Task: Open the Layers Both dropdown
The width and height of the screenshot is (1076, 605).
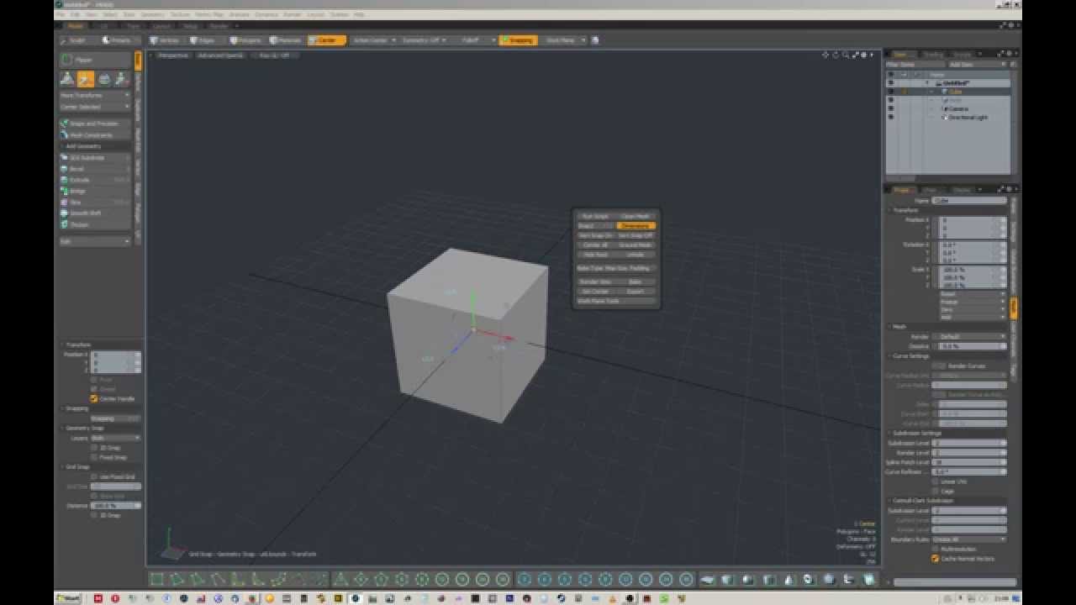Action: click(x=116, y=438)
